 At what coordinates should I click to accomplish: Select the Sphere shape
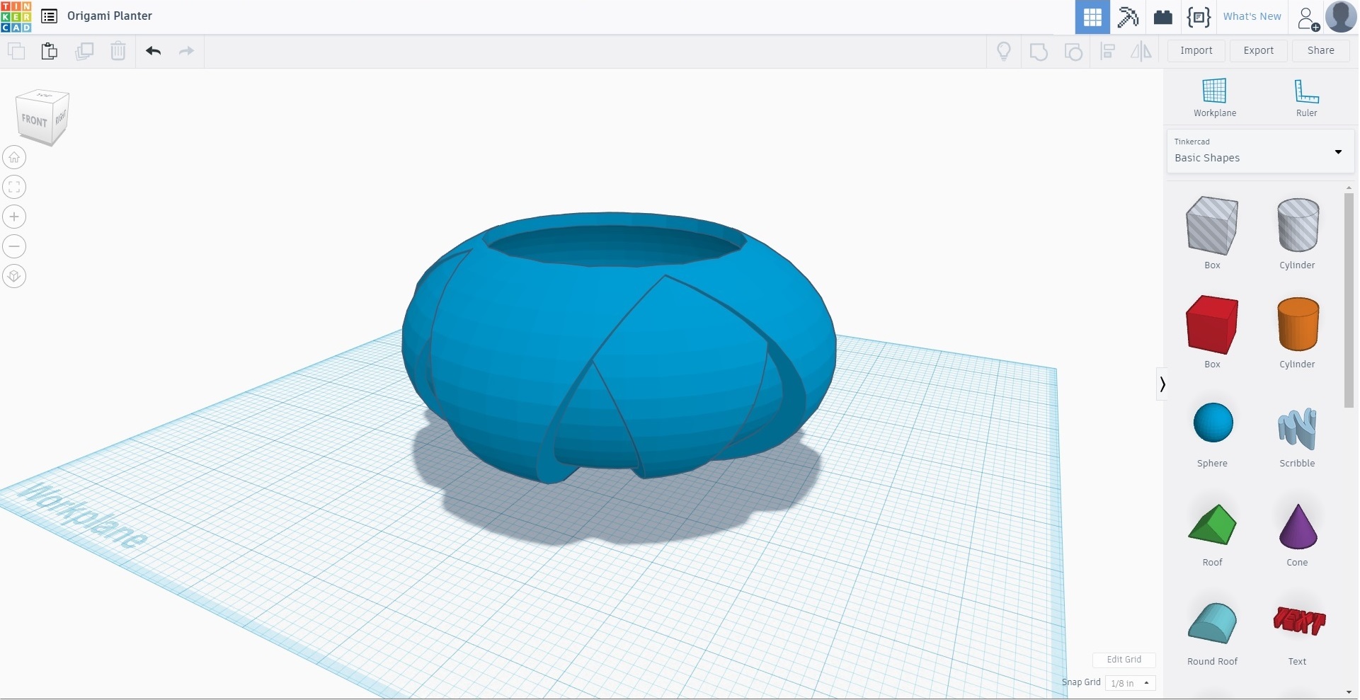tap(1212, 423)
